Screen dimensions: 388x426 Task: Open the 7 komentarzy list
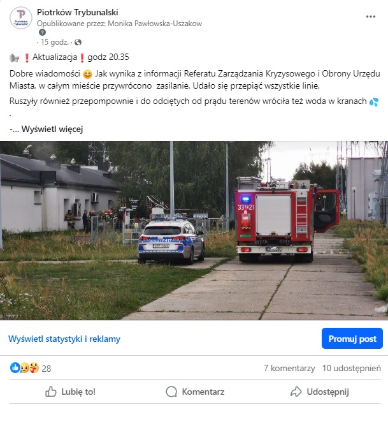tap(289, 368)
